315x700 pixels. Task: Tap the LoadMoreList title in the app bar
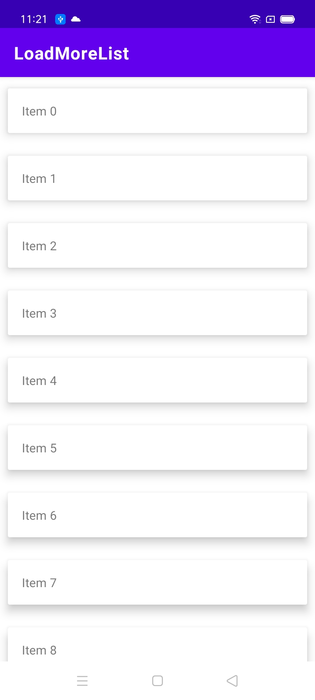[72, 53]
